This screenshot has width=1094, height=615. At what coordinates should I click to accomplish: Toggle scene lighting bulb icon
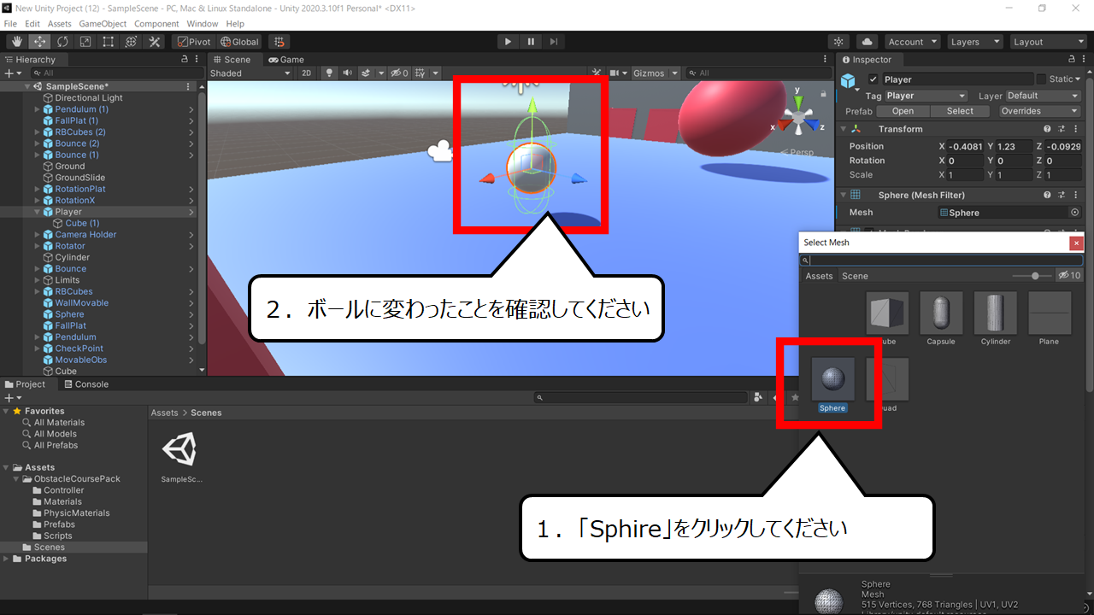pos(330,73)
